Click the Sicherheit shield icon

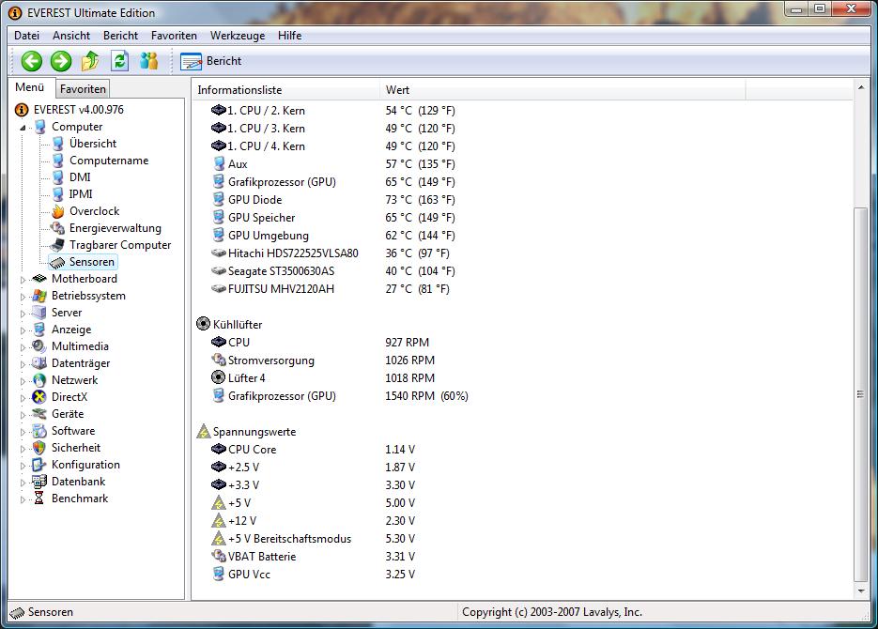point(39,448)
